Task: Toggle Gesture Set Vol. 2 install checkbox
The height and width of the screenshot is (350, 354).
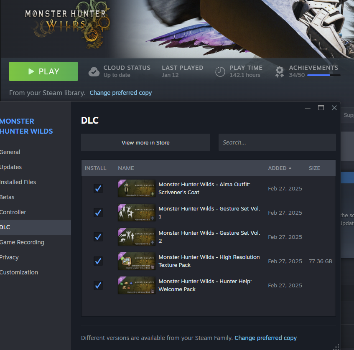Action: tap(98, 237)
